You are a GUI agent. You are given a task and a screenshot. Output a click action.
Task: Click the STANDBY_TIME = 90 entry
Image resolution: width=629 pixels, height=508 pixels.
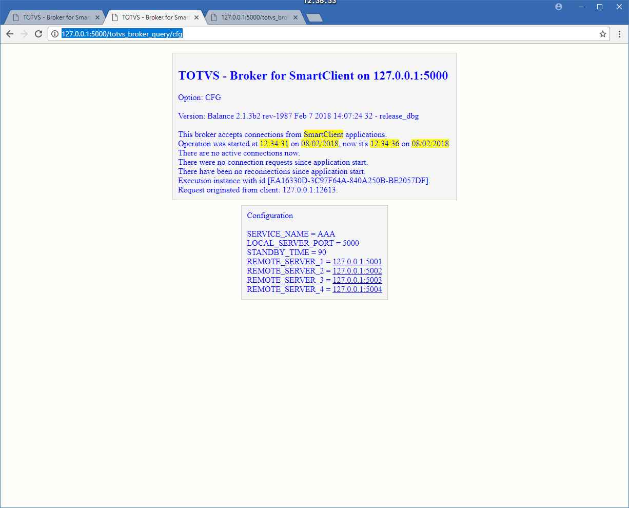pos(286,252)
